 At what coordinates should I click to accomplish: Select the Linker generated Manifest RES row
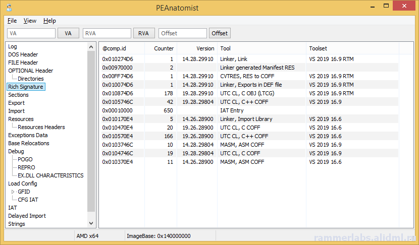tap(249, 68)
